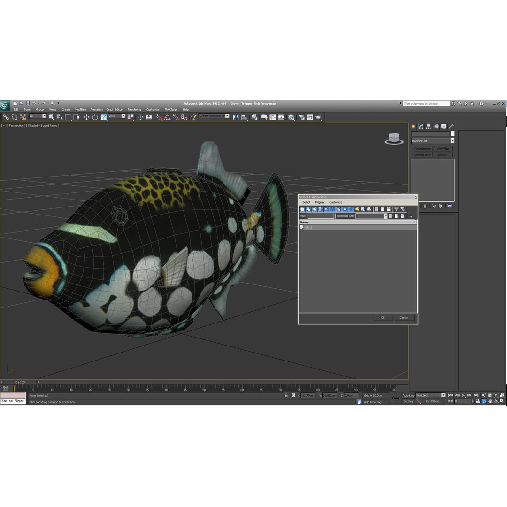Select the fish_3 row in the list
507x507 pixels.
pyautogui.click(x=358, y=227)
